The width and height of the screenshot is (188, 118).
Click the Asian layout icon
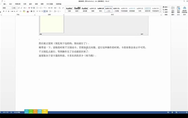coord(55,8)
